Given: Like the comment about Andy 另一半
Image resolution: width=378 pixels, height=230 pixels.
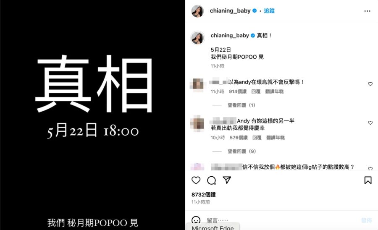Looking at the screenshot, I should pyautogui.click(x=370, y=123).
